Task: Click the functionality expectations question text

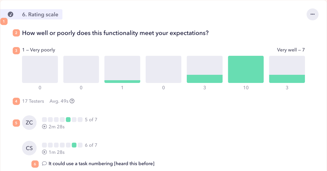Action: tap(115, 33)
